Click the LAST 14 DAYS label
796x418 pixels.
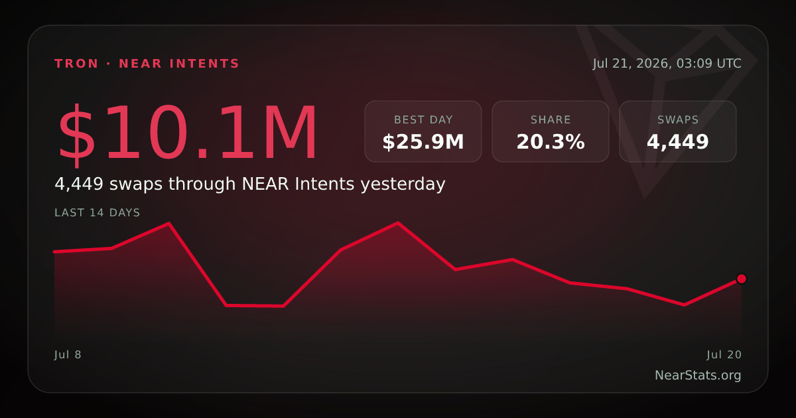pyautogui.click(x=98, y=213)
